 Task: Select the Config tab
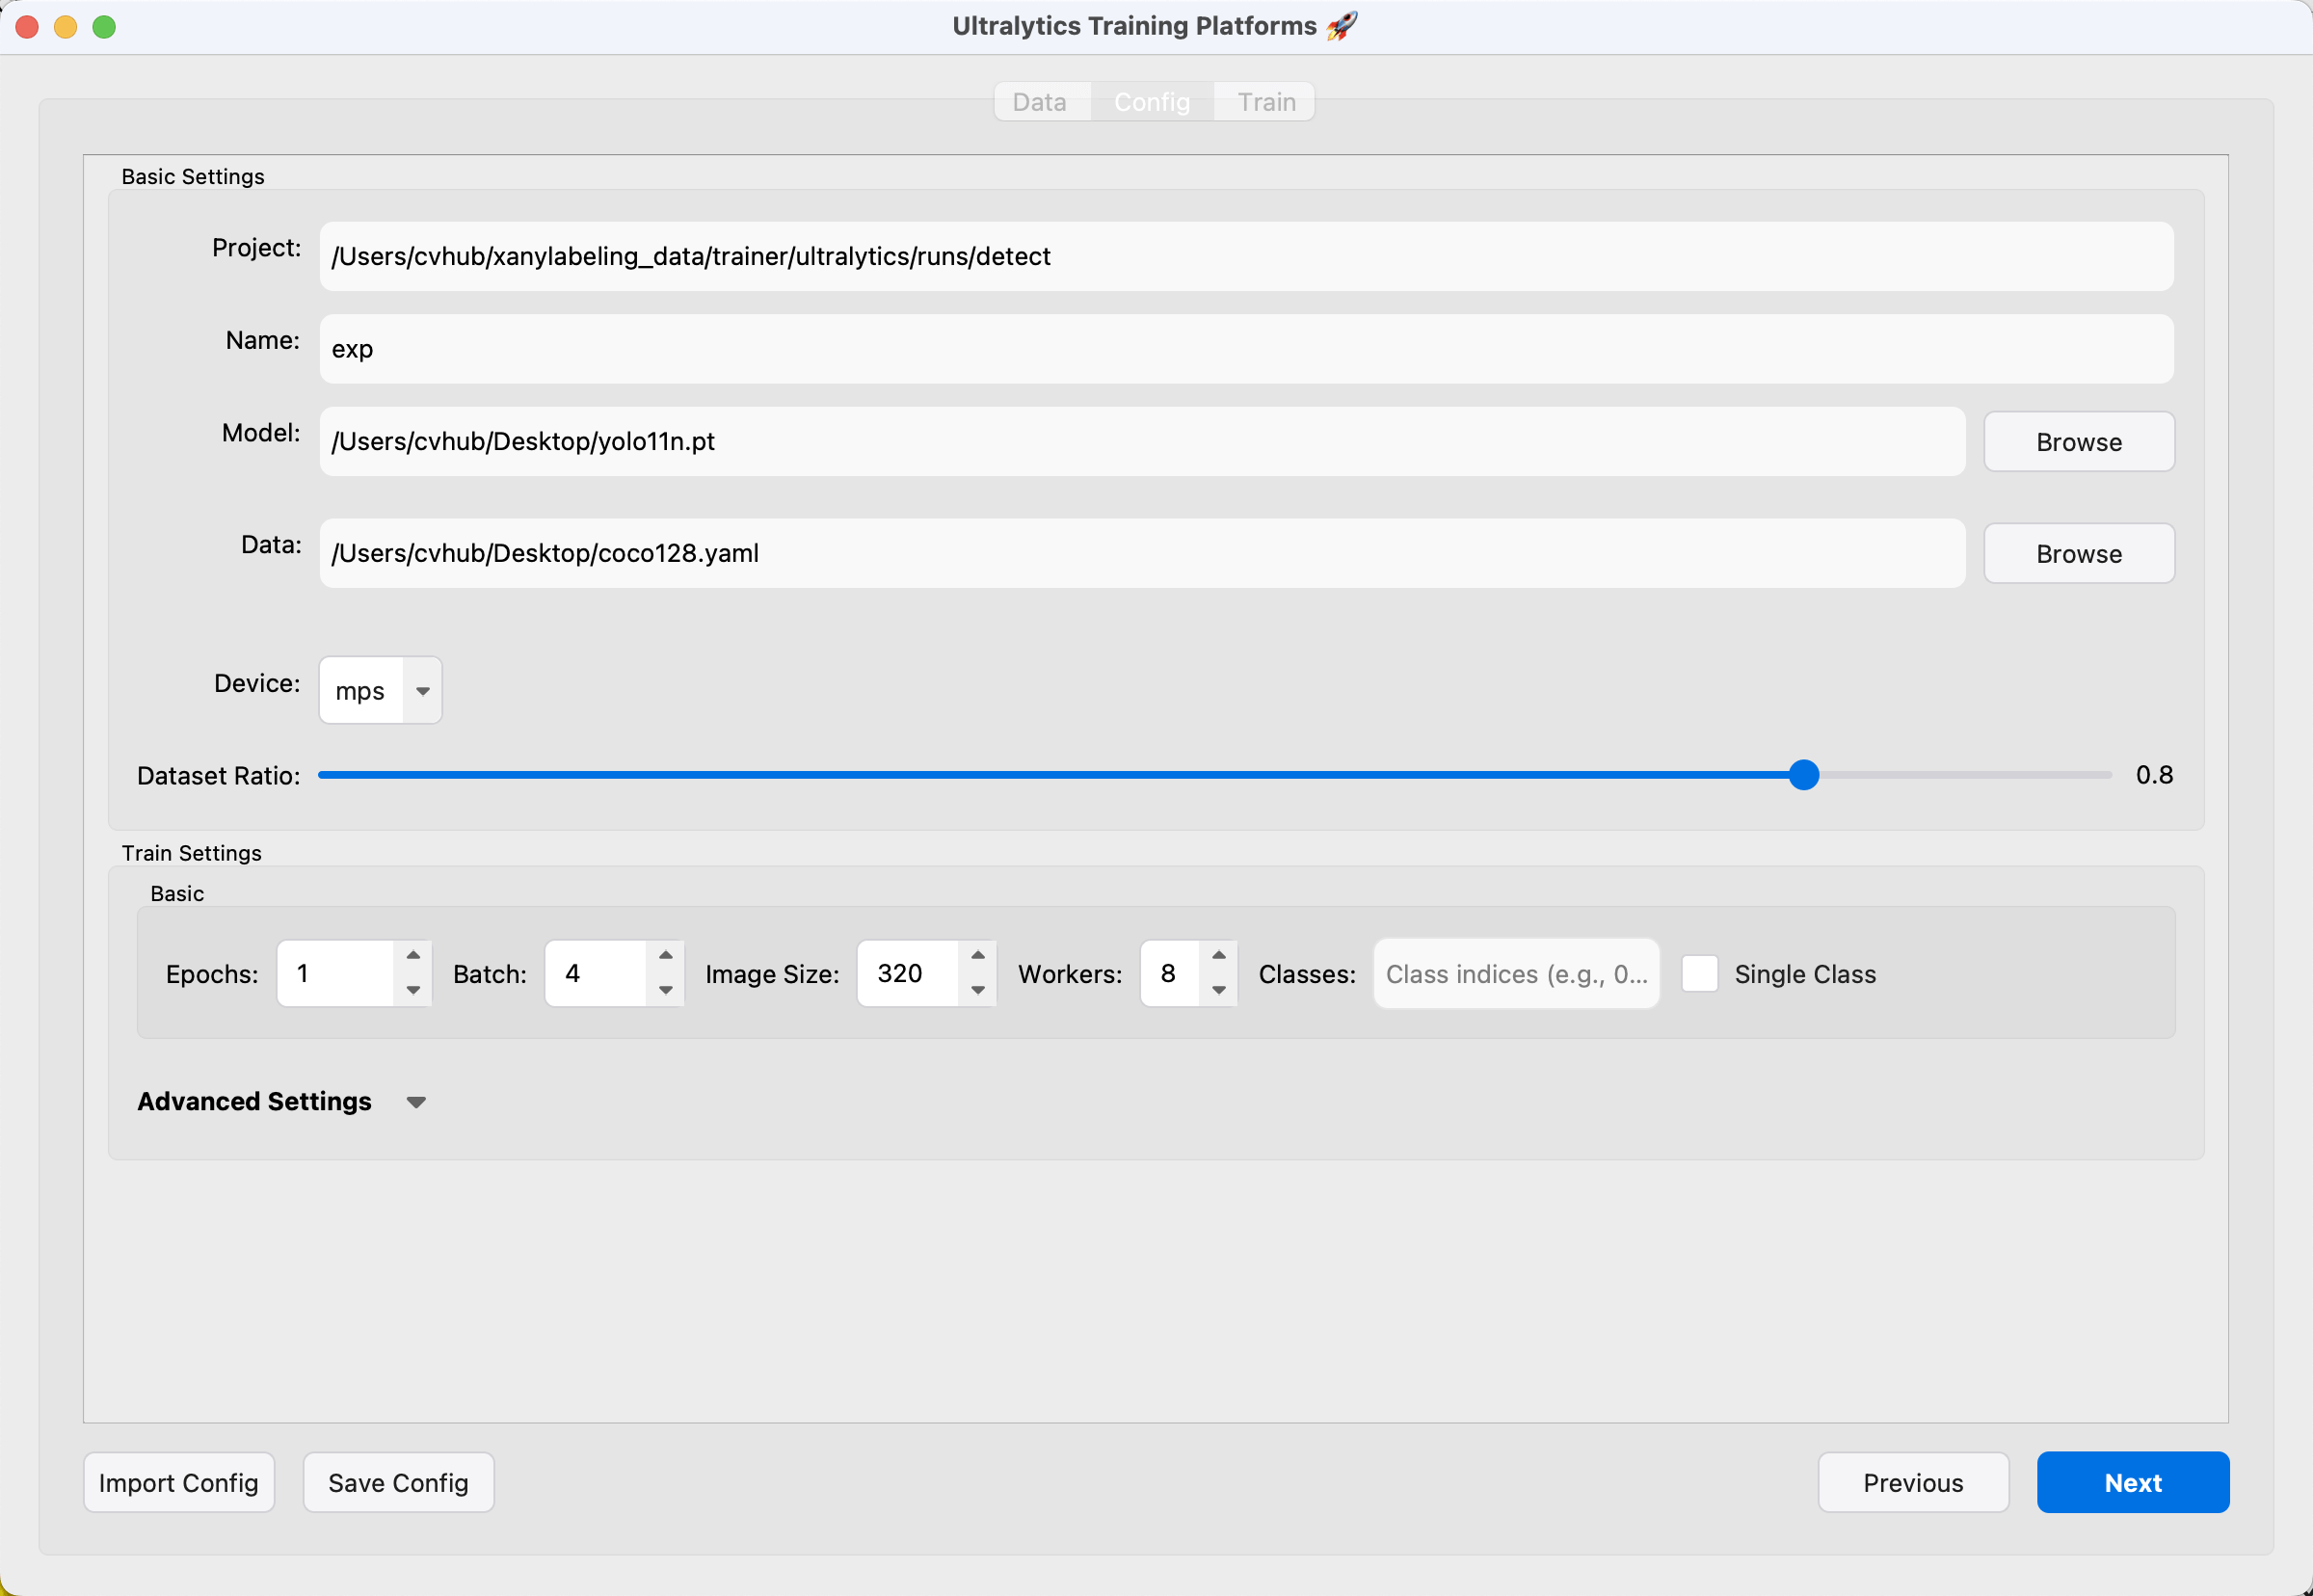(1152, 102)
